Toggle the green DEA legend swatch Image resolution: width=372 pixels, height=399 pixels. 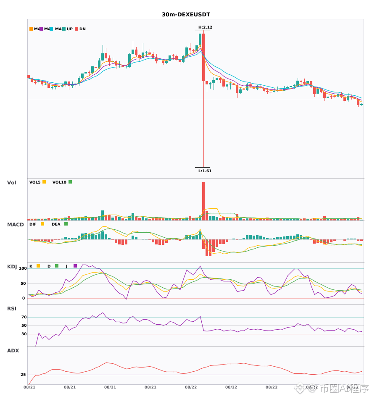pyautogui.click(x=66, y=224)
